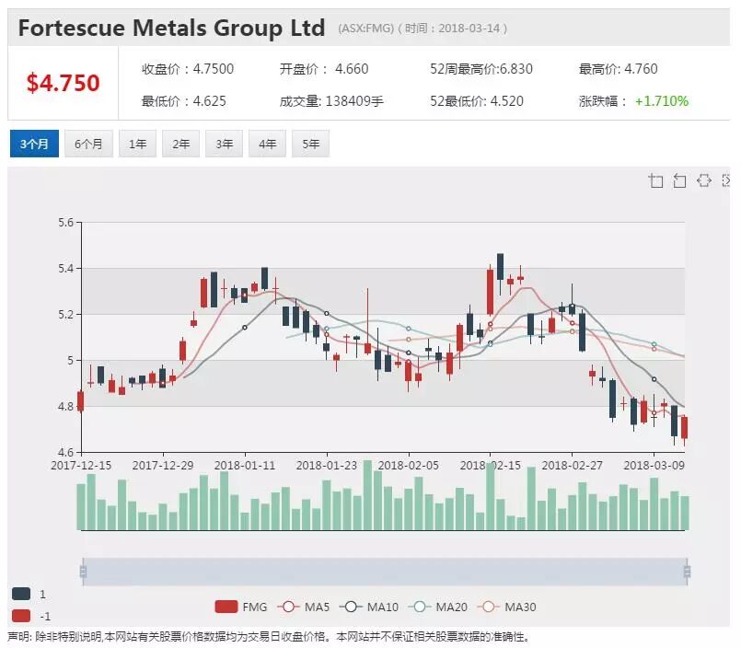Choose the 4年 range tab
Viewport: 741px width, 648px height.
(267, 144)
